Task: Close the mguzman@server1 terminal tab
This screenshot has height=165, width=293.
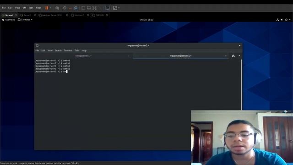Action: [226, 56]
